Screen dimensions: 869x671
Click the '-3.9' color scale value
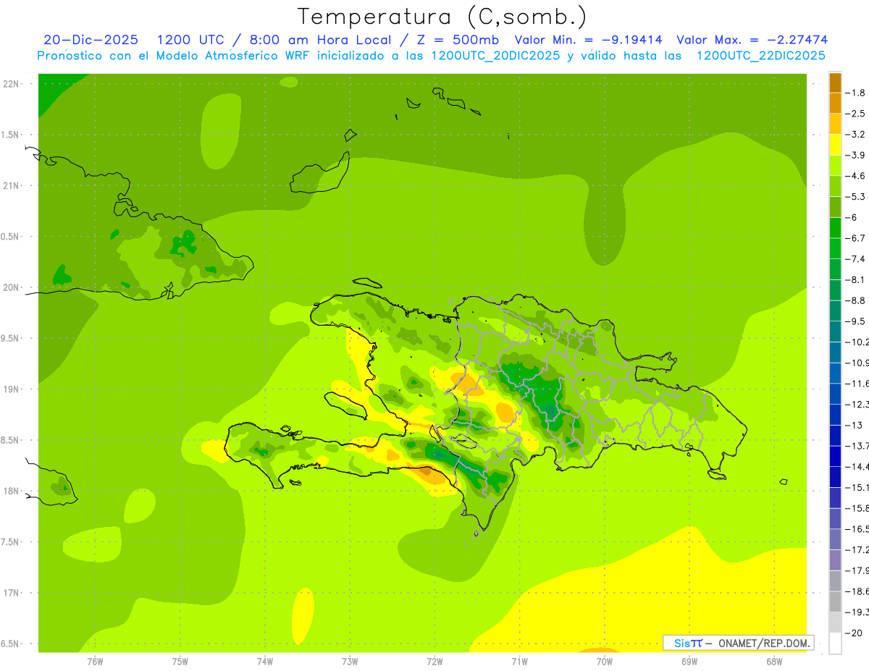[x=857, y=156]
